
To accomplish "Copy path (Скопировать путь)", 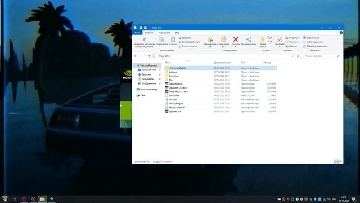I will click(190, 42).
